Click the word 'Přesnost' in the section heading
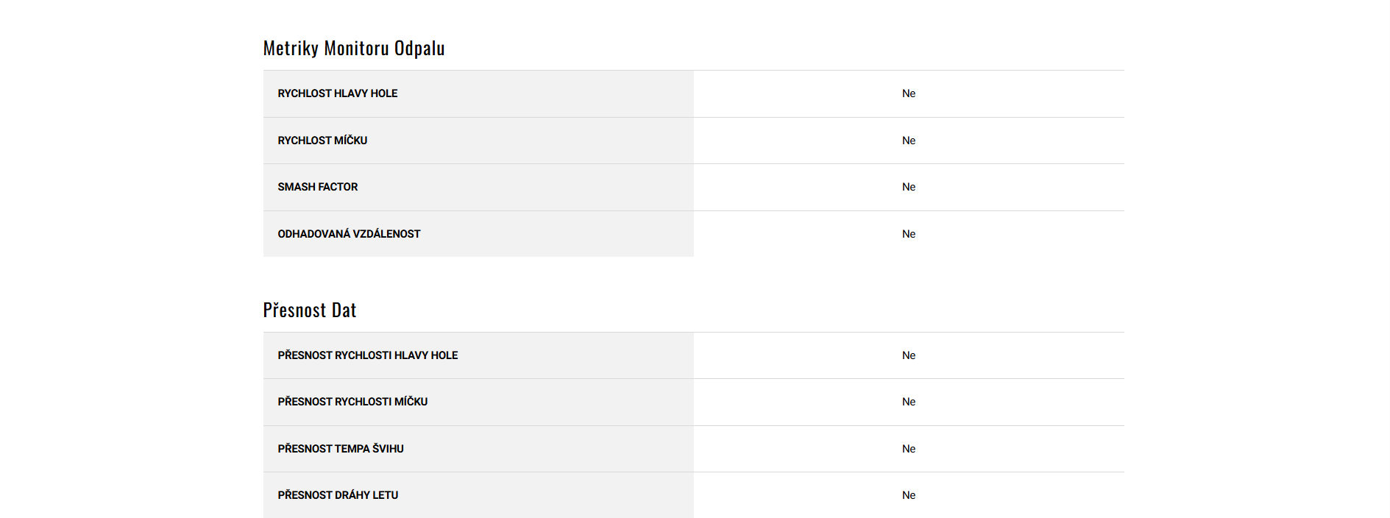1390x518 pixels. tap(294, 311)
